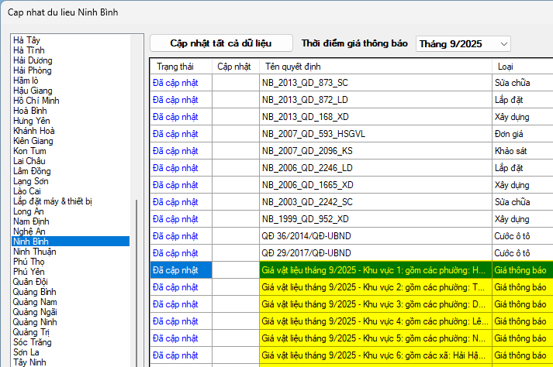Viewport: 553px width, 367px height.
Task: Select 'Hà Tây' at top of list
Action: click(27, 40)
